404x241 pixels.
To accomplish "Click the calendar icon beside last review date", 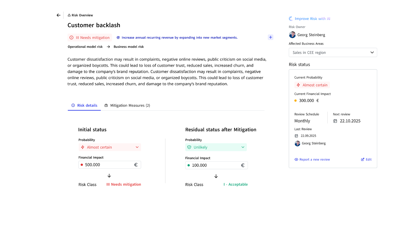I will [296, 136].
